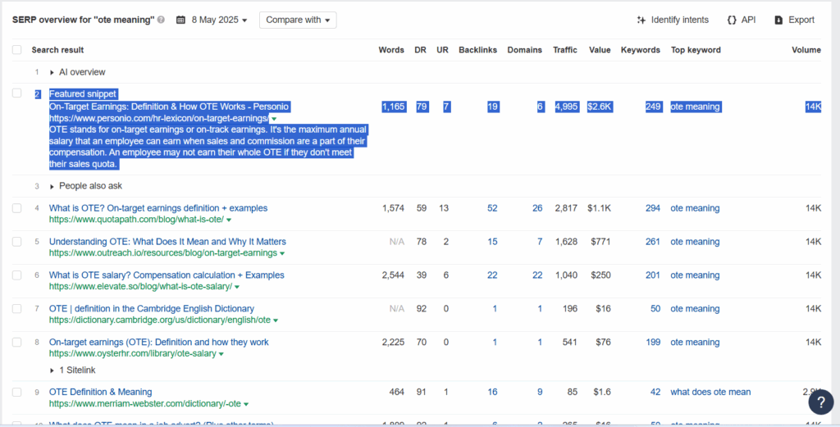Open the round help chat bubble
The image size is (840, 427).
(820, 402)
